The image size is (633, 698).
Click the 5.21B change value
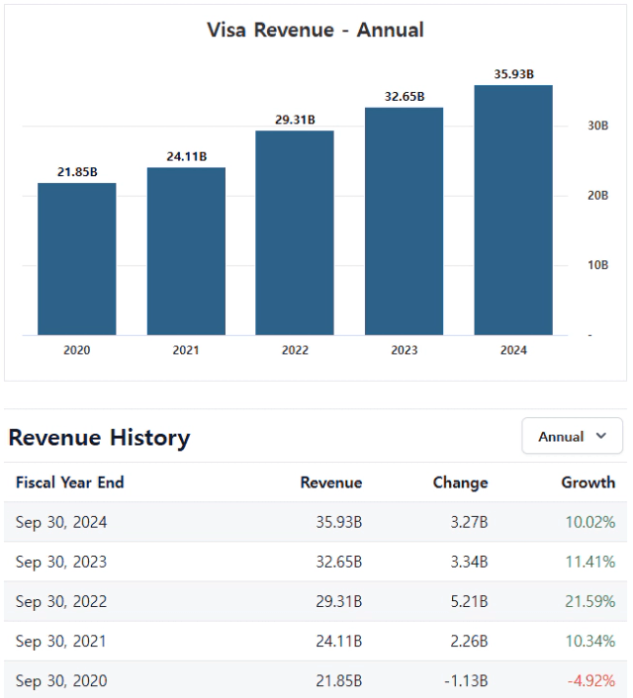tap(469, 601)
